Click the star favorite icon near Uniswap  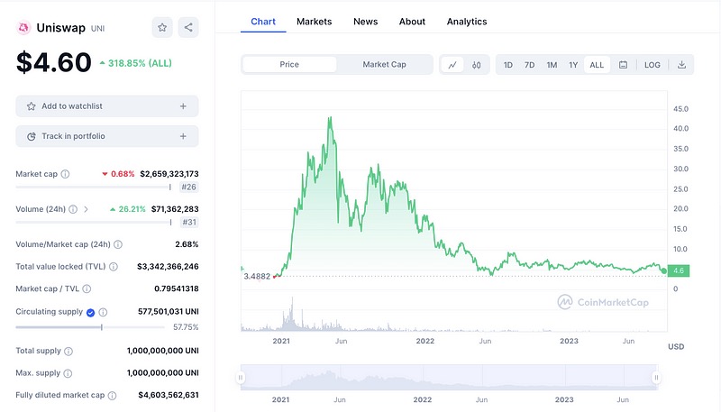click(162, 28)
